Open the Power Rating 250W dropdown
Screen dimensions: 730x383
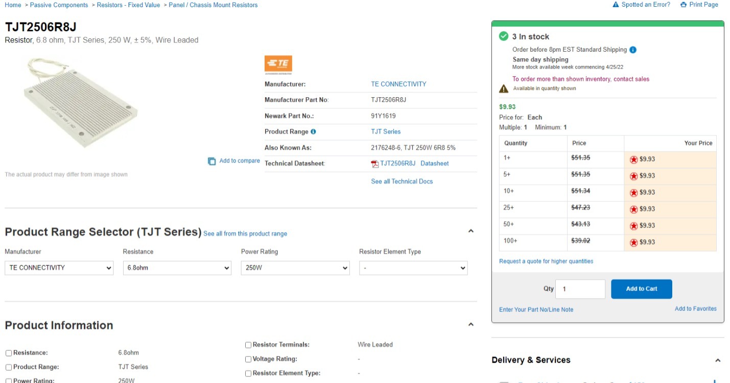coord(295,268)
